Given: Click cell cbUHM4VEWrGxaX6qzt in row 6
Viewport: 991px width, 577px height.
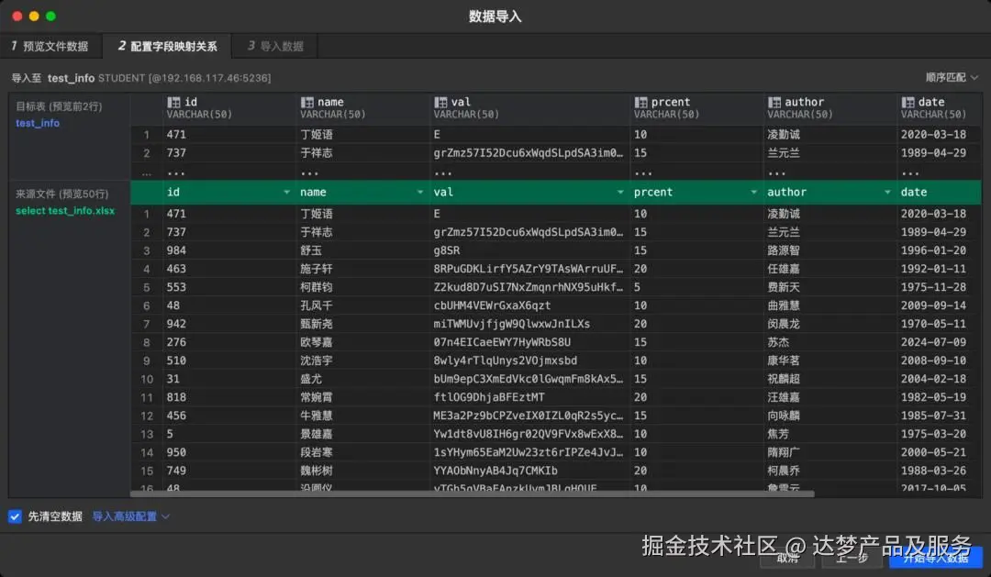Looking at the screenshot, I should click(492, 305).
